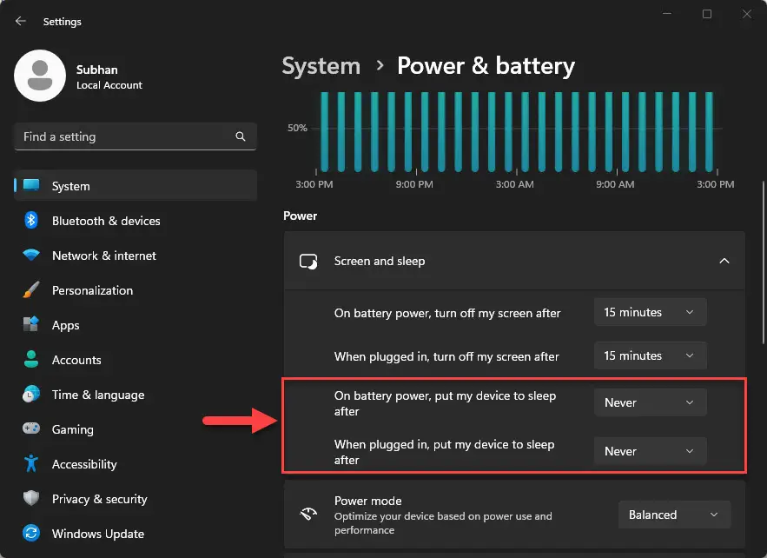Click the '50%' chart label
Screen dimensions: 767x558
[x=297, y=128]
